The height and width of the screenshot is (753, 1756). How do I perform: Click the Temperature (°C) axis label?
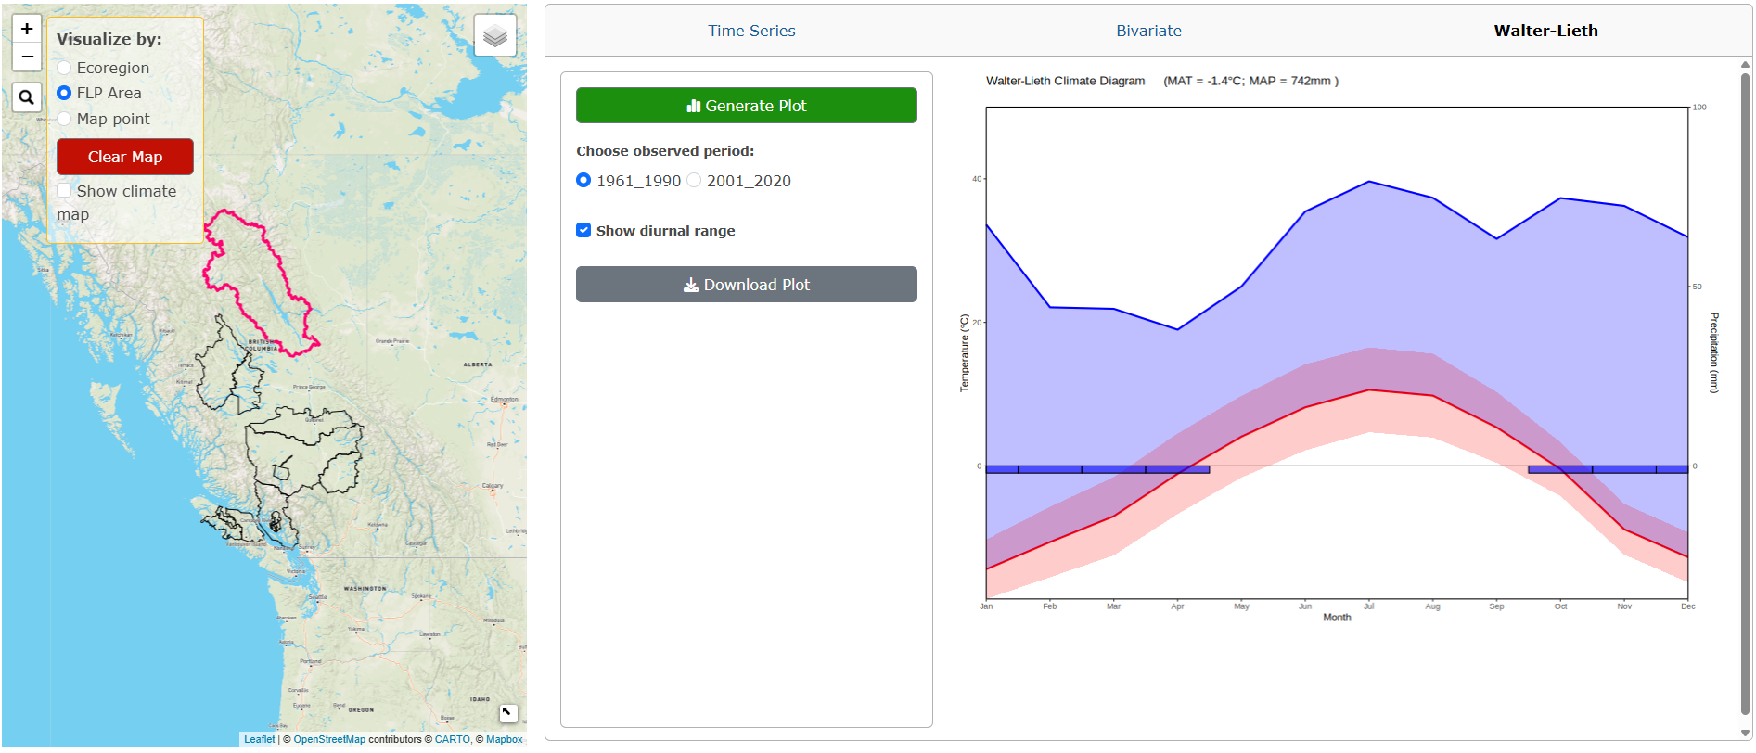tap(964, 352)
